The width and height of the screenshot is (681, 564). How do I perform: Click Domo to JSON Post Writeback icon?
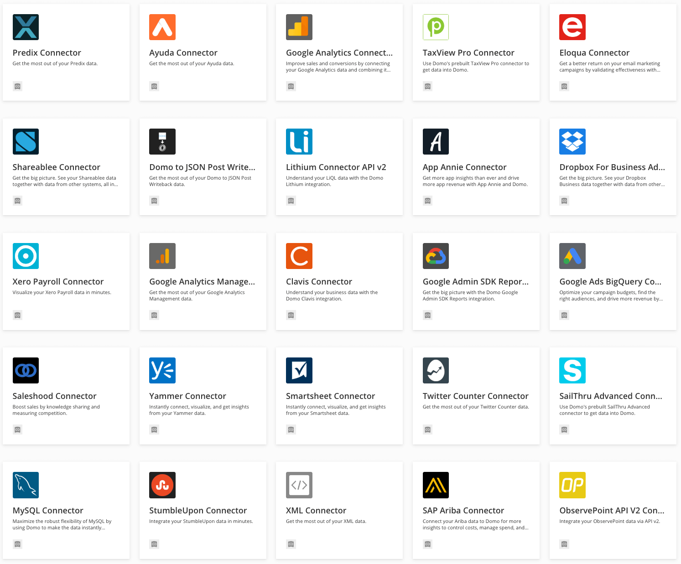(162, 141)
